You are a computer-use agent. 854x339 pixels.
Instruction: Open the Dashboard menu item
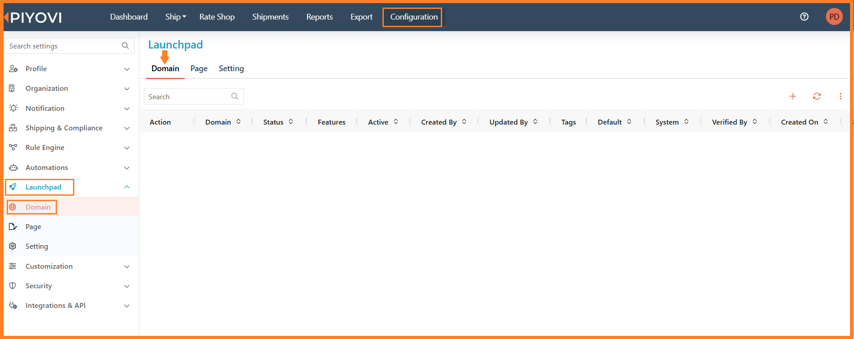pyautogui.click(x=129, y=17)
